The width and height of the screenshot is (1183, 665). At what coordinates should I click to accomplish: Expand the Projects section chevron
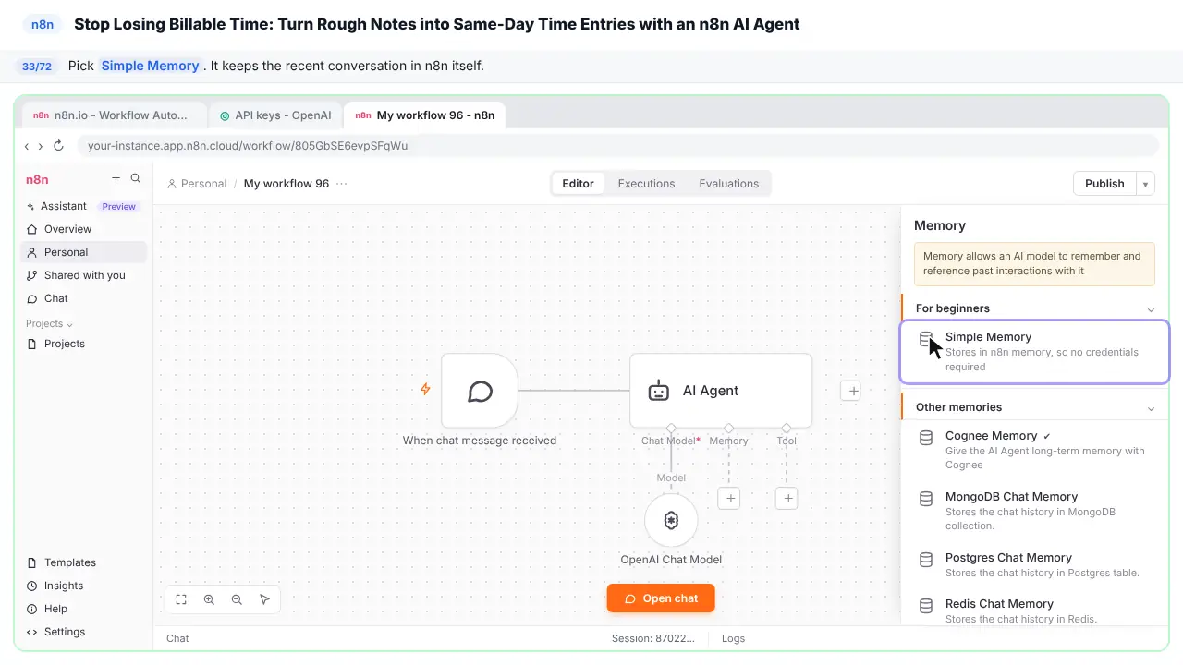69,324
